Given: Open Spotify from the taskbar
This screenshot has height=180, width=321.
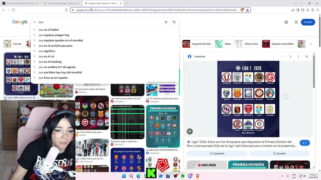Looking at the screenshot, I should point(183,176).
